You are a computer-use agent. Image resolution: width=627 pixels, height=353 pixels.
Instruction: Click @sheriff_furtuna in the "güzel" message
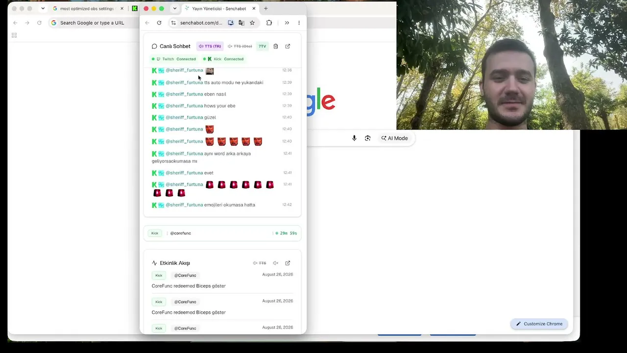[x=184, y=117]
